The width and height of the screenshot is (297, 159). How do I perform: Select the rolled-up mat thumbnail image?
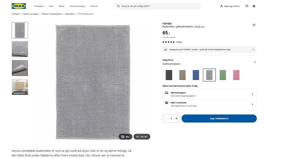[20, 68]
